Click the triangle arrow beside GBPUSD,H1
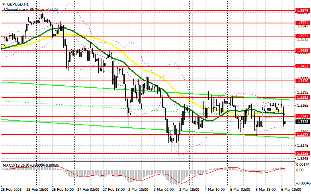311x194 pixels. click(4, 4)
